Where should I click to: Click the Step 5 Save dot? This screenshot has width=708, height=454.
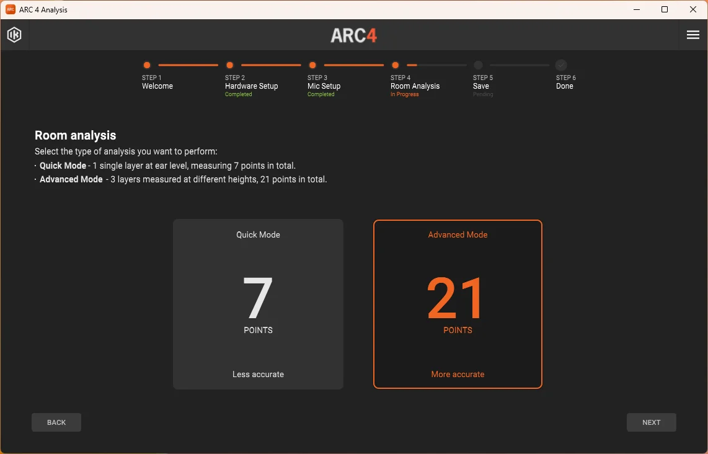(x=478, y=65)
